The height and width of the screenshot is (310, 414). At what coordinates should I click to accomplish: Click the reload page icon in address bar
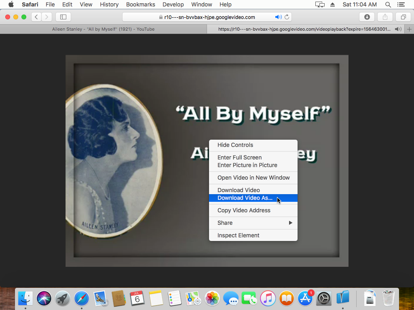(x=287, y=17)
